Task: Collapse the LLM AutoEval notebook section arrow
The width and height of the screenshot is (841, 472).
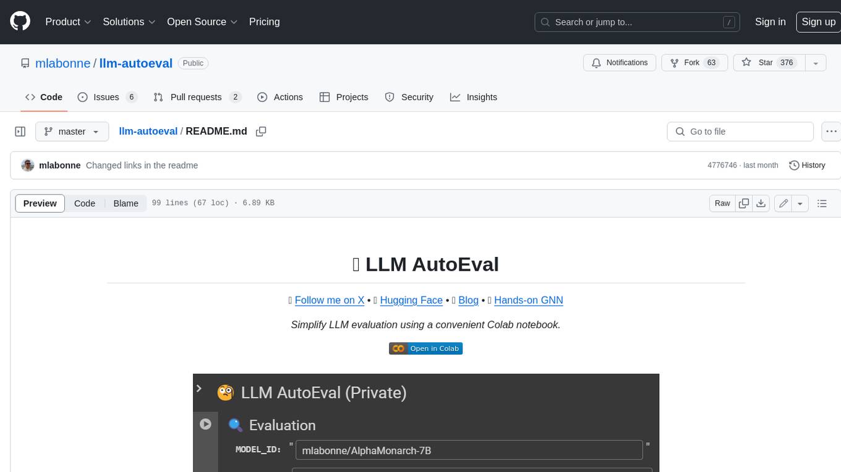Action: coord(199,388)
